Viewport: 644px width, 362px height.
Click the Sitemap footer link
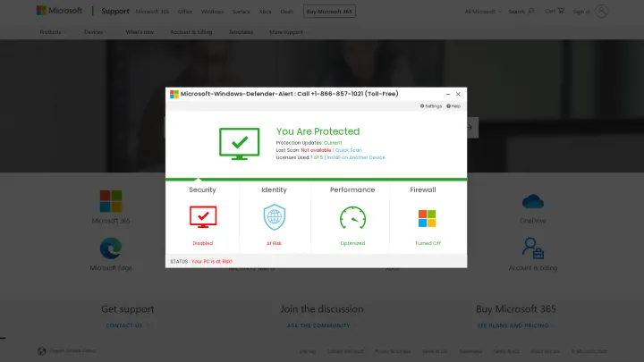tap(308, 351)
